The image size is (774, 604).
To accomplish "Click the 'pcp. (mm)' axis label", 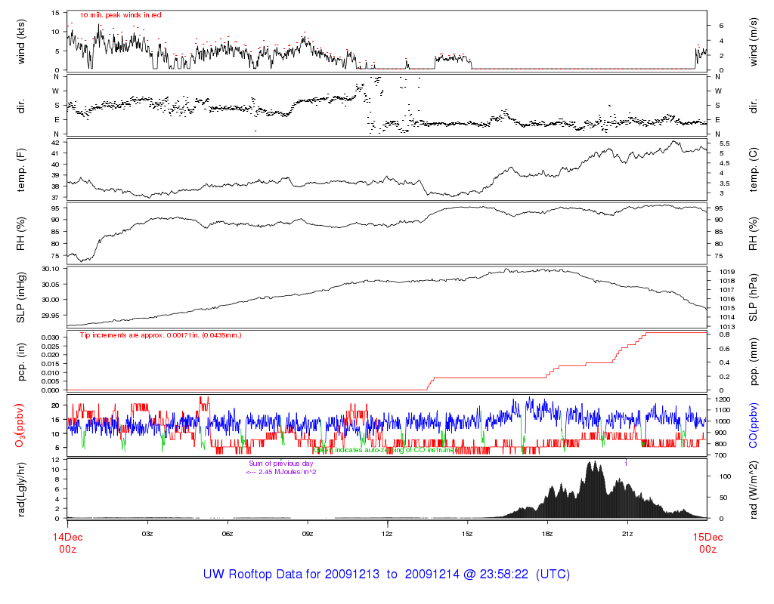I will coord(753,362).
